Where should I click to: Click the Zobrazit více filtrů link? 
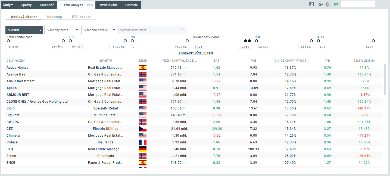tap(196, 54)
